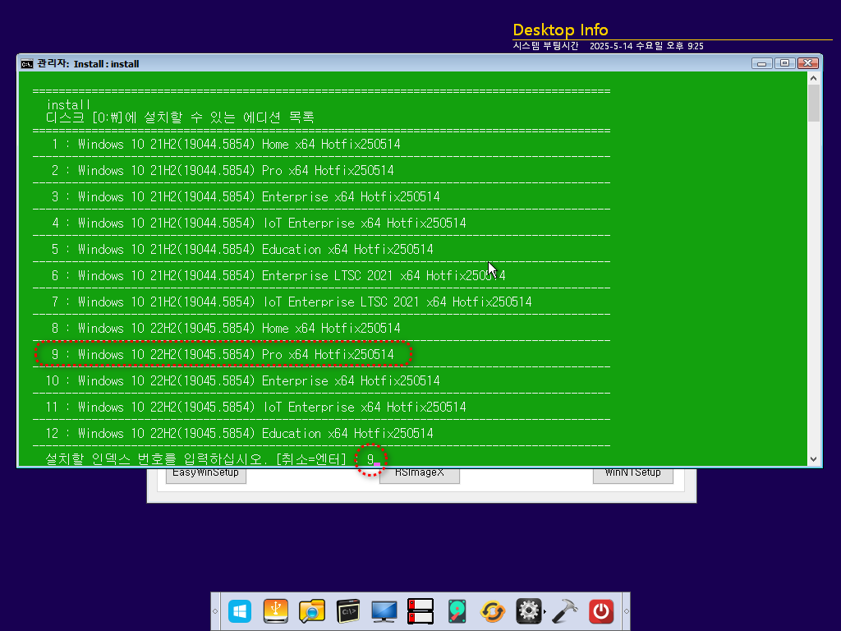Image resolution: width=841 pixels, height=631 pixels.
Task: Open the Windows logo icon in the dock
Action: [x=239, y=611]
